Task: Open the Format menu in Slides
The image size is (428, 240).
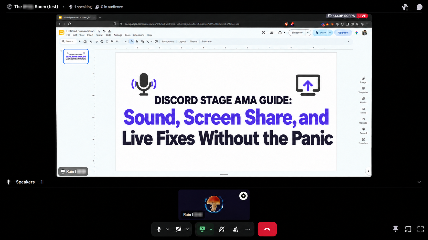Action: coord(100,35)
